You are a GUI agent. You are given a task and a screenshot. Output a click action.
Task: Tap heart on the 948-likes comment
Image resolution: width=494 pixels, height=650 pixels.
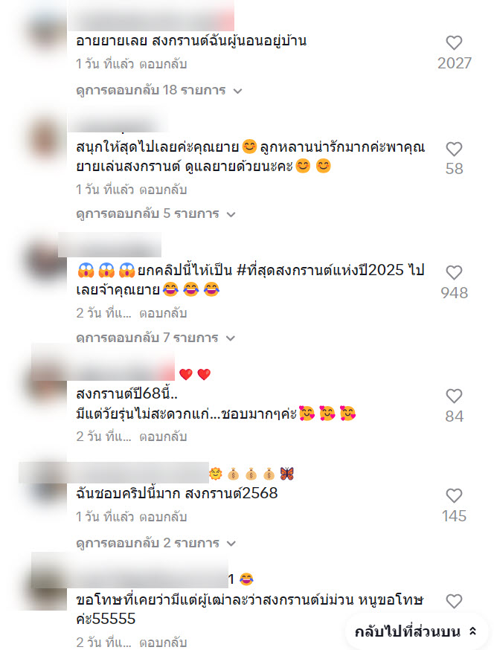pyautogui.click(x=454, y=273)
